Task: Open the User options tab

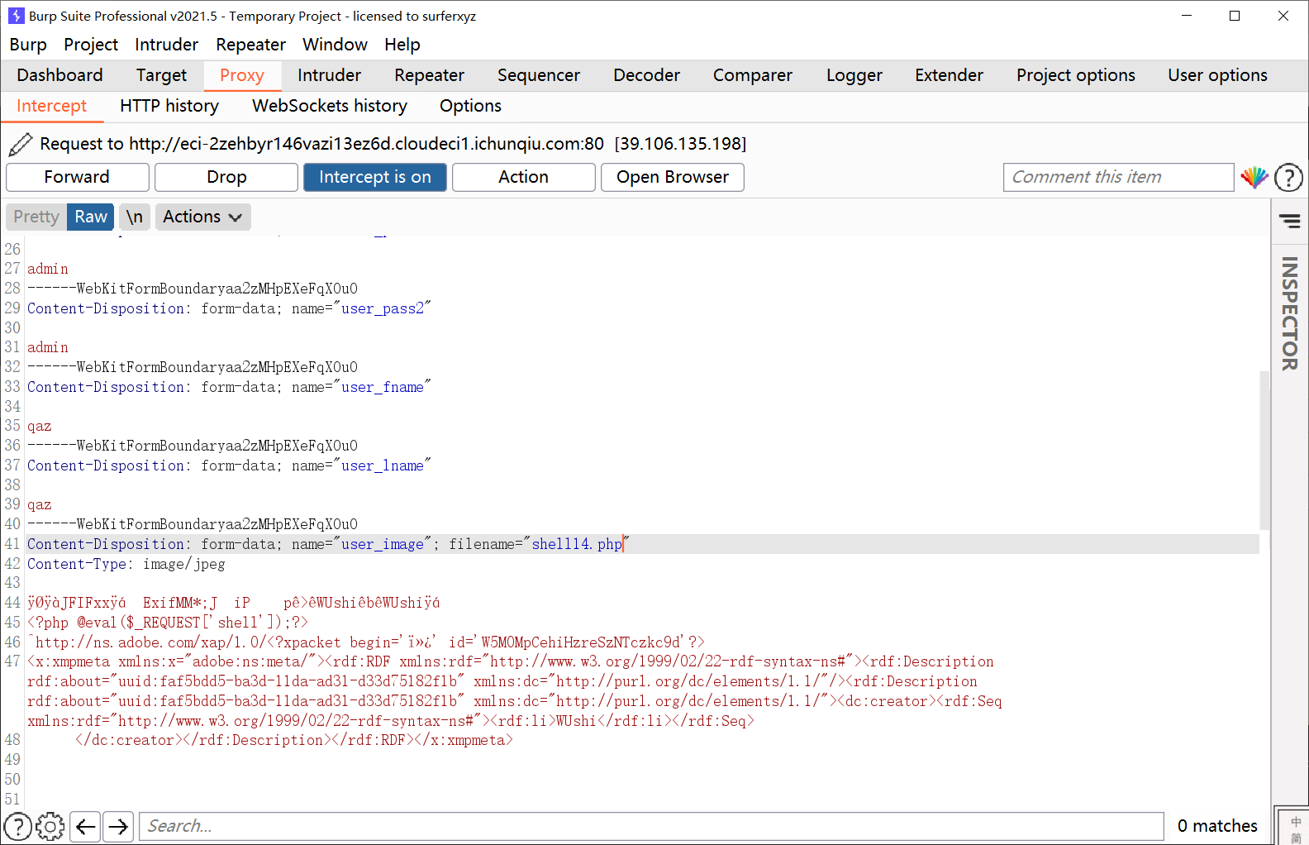Action: coord(1218,75)
